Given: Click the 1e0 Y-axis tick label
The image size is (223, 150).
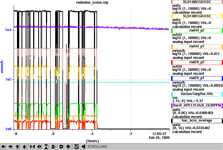Looking at the screenshot, I should (8, 129).
